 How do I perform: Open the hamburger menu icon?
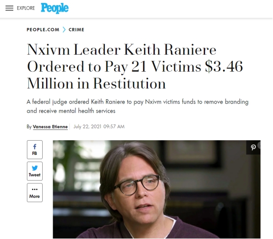click(9, 8)
